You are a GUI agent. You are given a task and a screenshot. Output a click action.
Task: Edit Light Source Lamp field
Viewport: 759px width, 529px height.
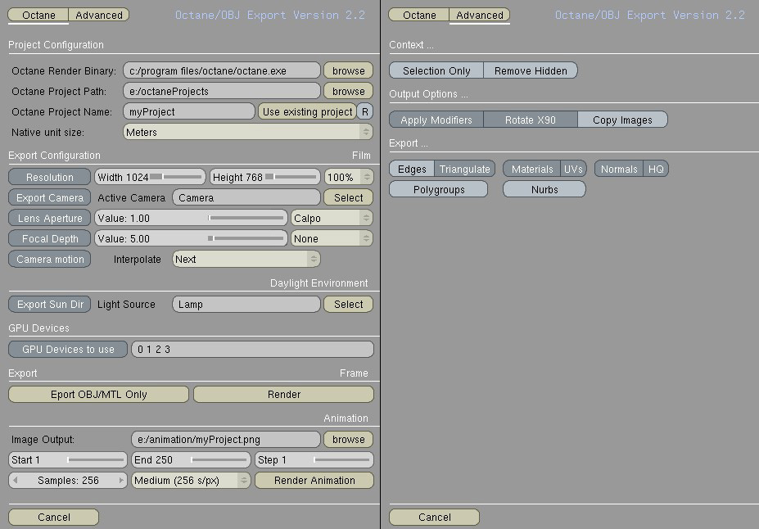click(246, 304)
